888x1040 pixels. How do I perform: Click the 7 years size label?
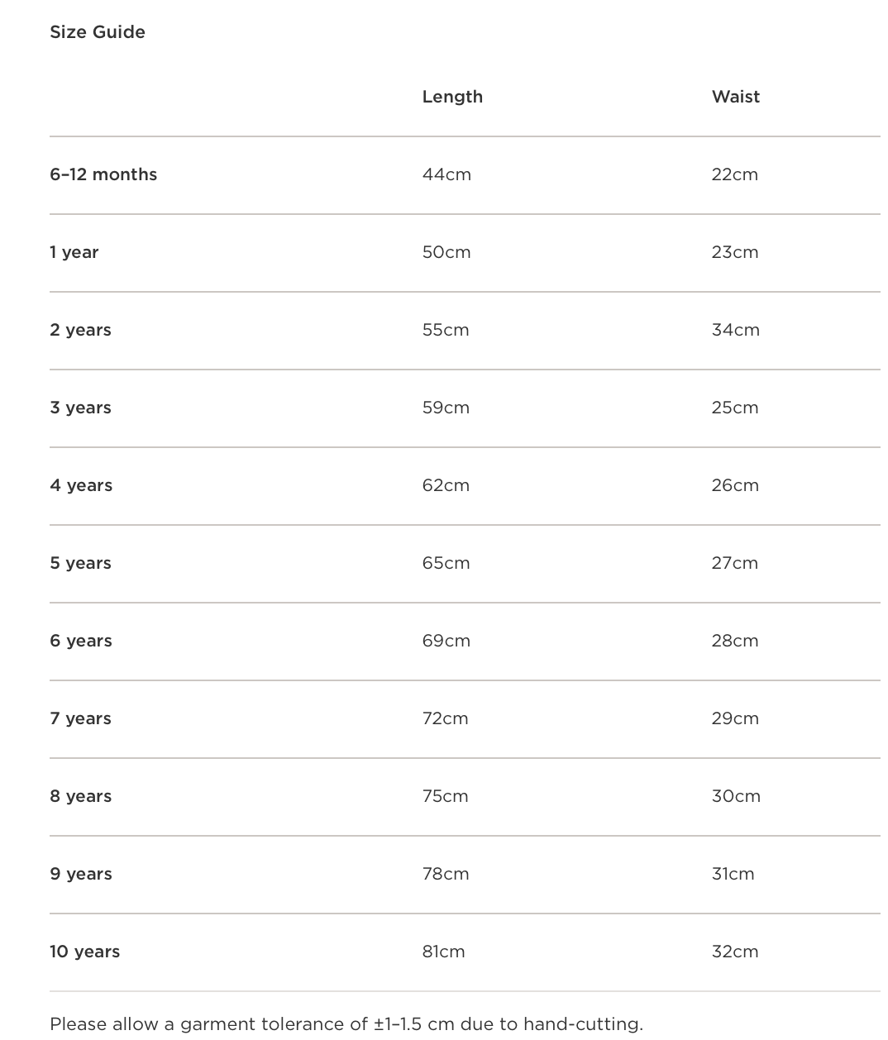pyautogui.click(x=80, y=718)
